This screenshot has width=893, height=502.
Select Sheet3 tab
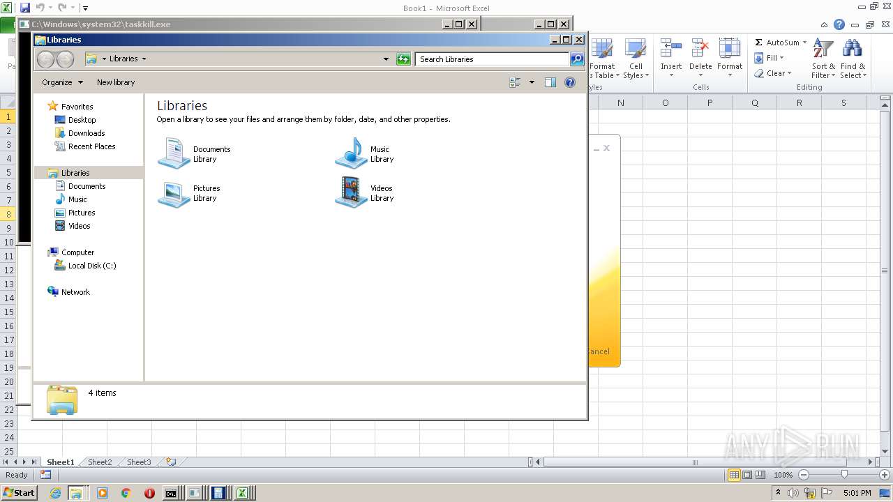[139, 462]
